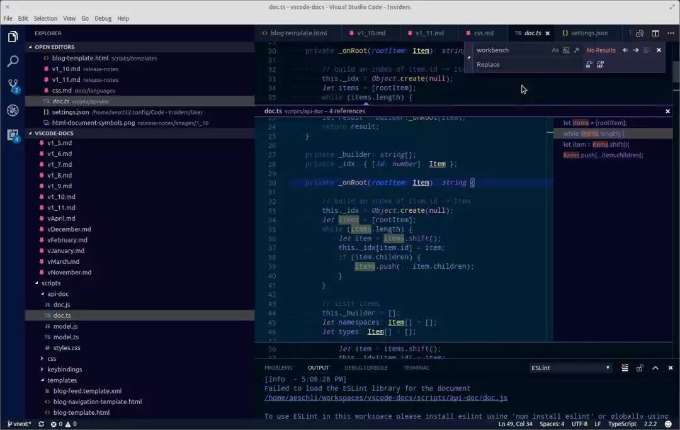680x430 pixels.
Task: Open the Search view in the activity bar
Action: [13, 61]
